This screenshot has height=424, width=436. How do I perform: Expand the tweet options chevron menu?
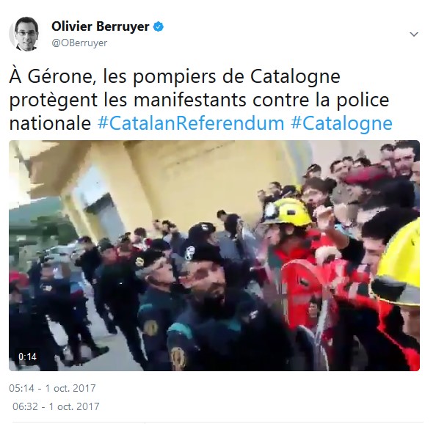pyautogui.click(x=414, y=34)
